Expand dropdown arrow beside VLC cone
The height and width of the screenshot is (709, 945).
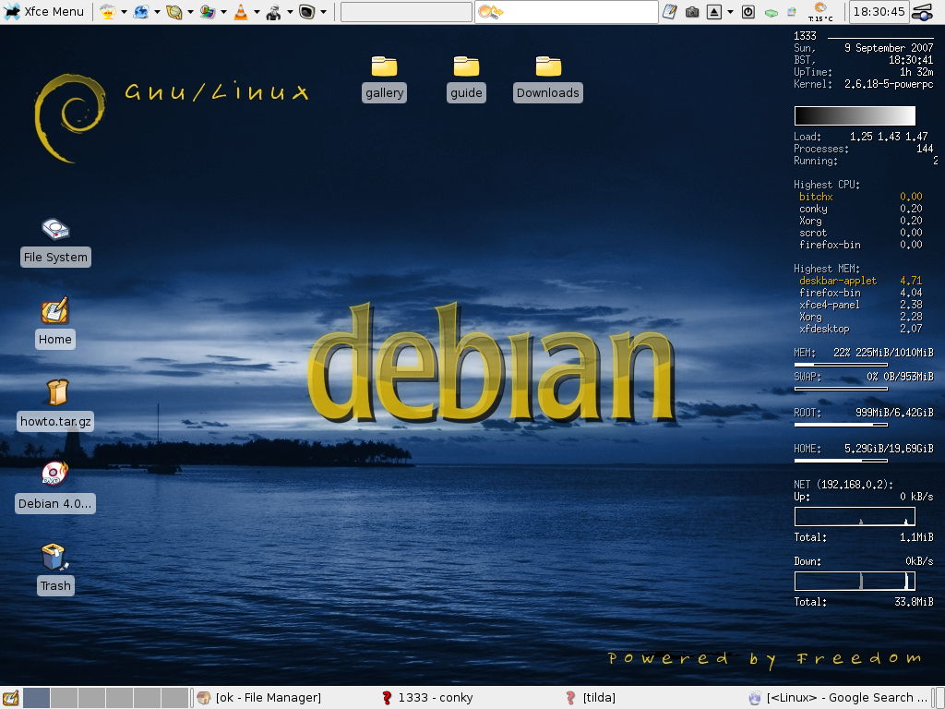click(257, 11)
